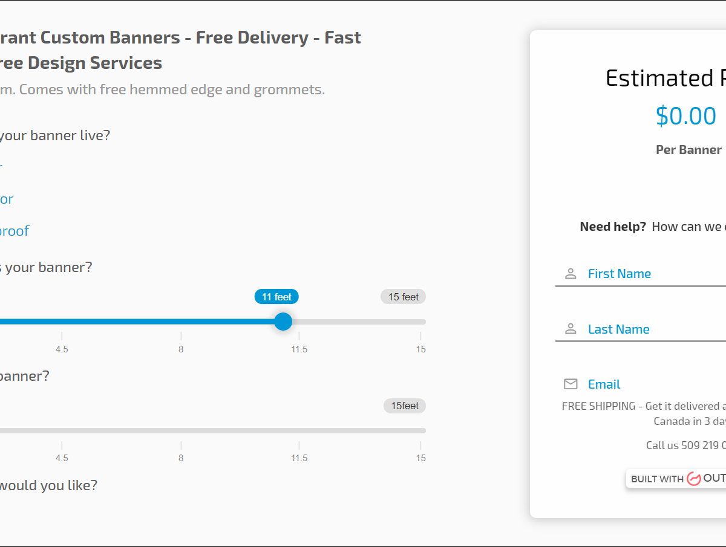
Task: Select the banner option ending in "proof"
Action: [14, 231]
